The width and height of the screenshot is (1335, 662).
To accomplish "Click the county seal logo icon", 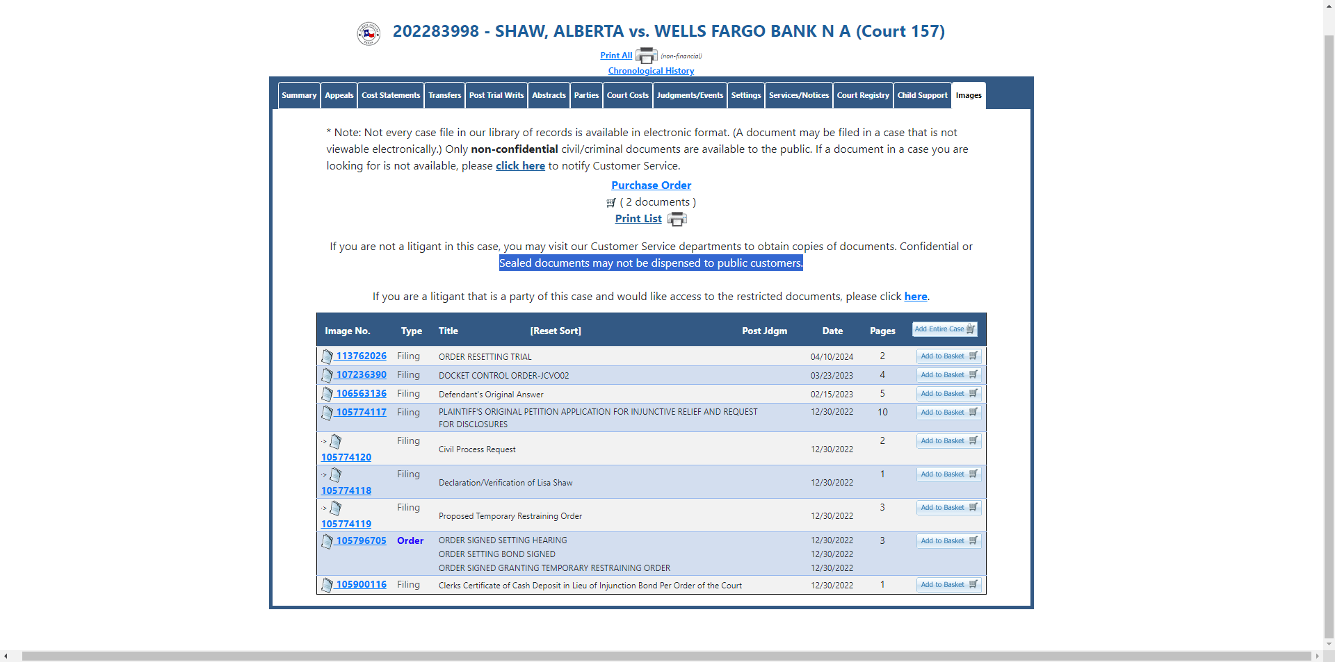I will click(x=369, y=33).
